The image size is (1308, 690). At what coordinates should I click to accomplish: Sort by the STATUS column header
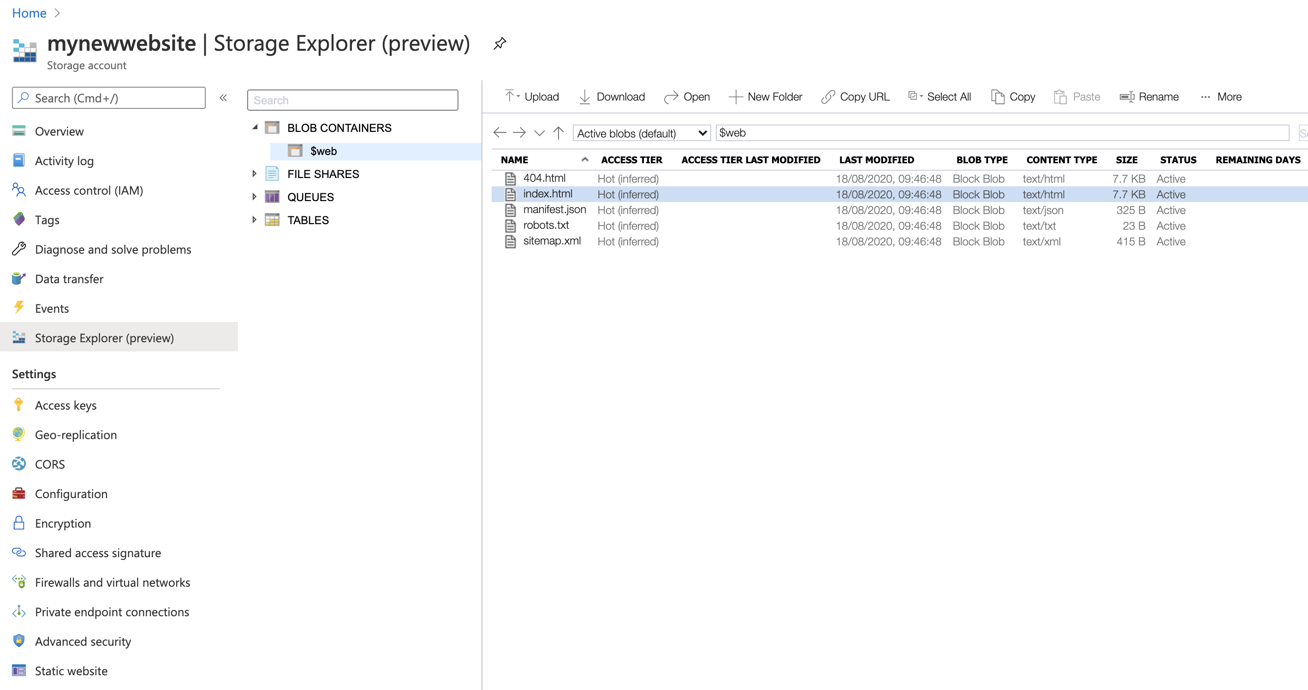[1178, 160]
